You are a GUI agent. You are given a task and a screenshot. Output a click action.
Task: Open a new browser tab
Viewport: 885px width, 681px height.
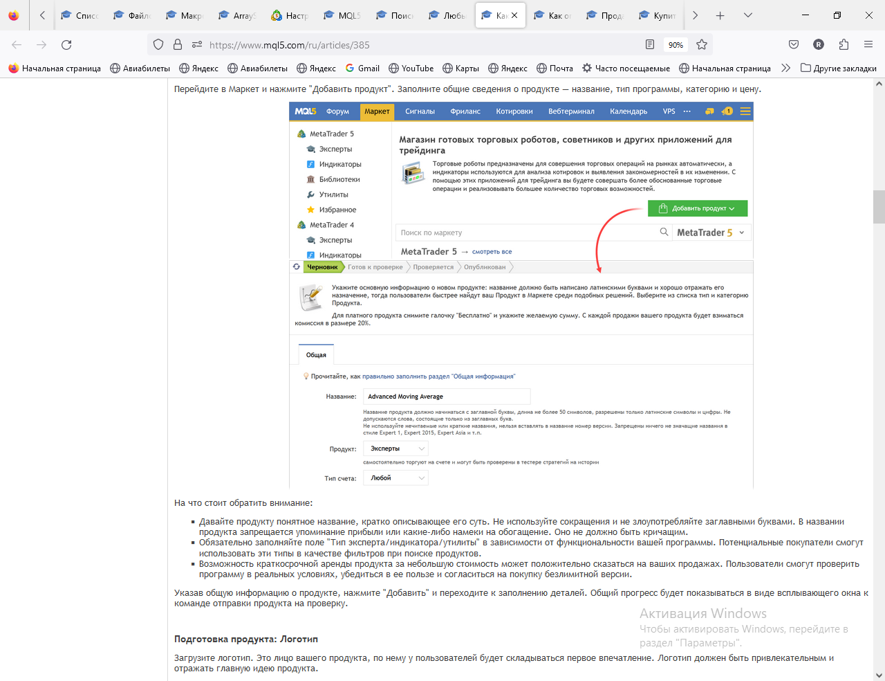click(720, 15)
